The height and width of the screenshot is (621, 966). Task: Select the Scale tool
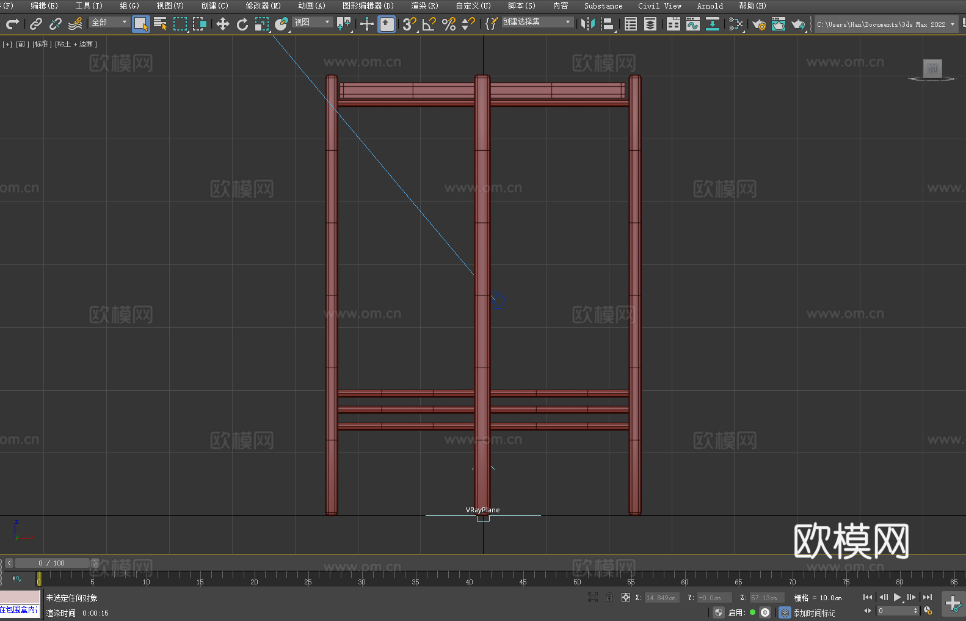coord(262,24)
